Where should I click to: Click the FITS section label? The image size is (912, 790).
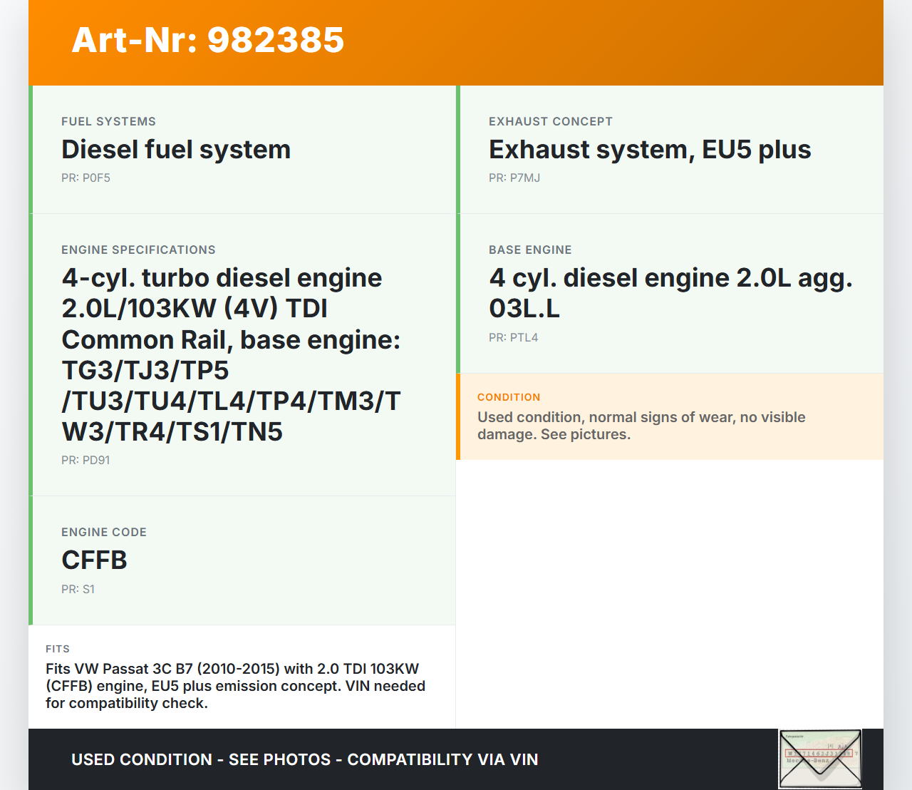click(58, 649)
